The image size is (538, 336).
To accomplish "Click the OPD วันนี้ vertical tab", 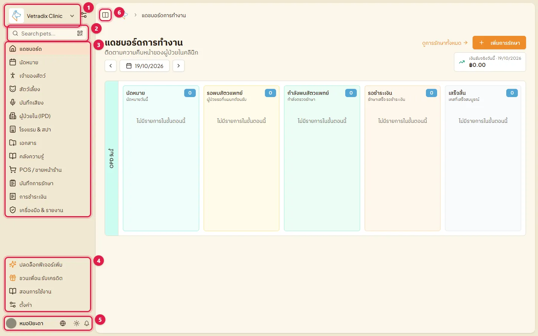I will 112,158.
